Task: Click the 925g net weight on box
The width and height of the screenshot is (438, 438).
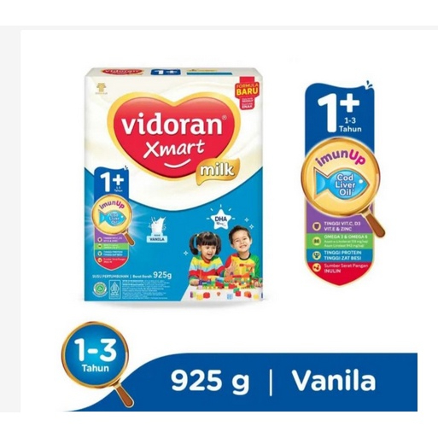Action: (162, 275)
